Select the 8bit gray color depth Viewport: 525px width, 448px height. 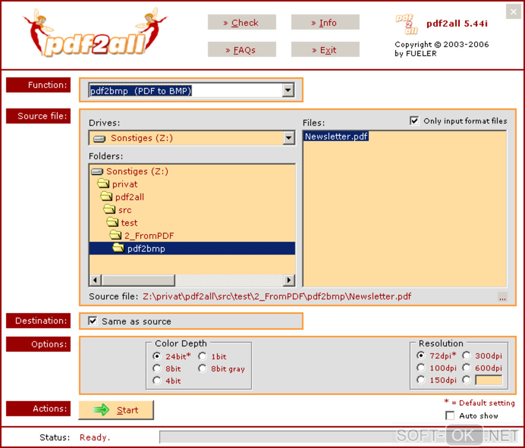tap(202, 368)
